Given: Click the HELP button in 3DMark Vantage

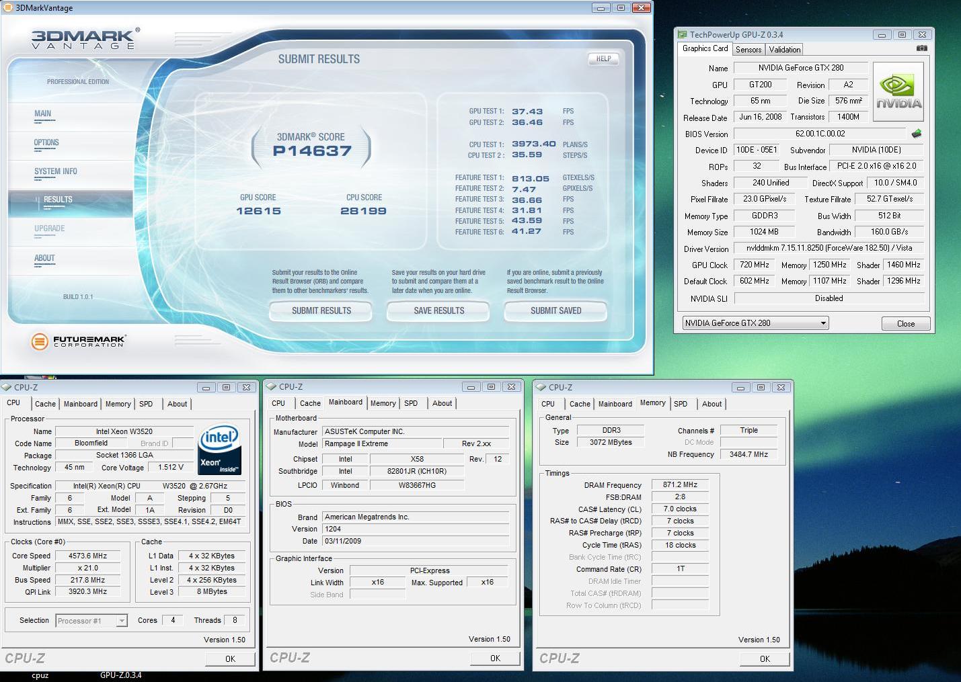Looking at the screenshot, I should click(603, 59).
